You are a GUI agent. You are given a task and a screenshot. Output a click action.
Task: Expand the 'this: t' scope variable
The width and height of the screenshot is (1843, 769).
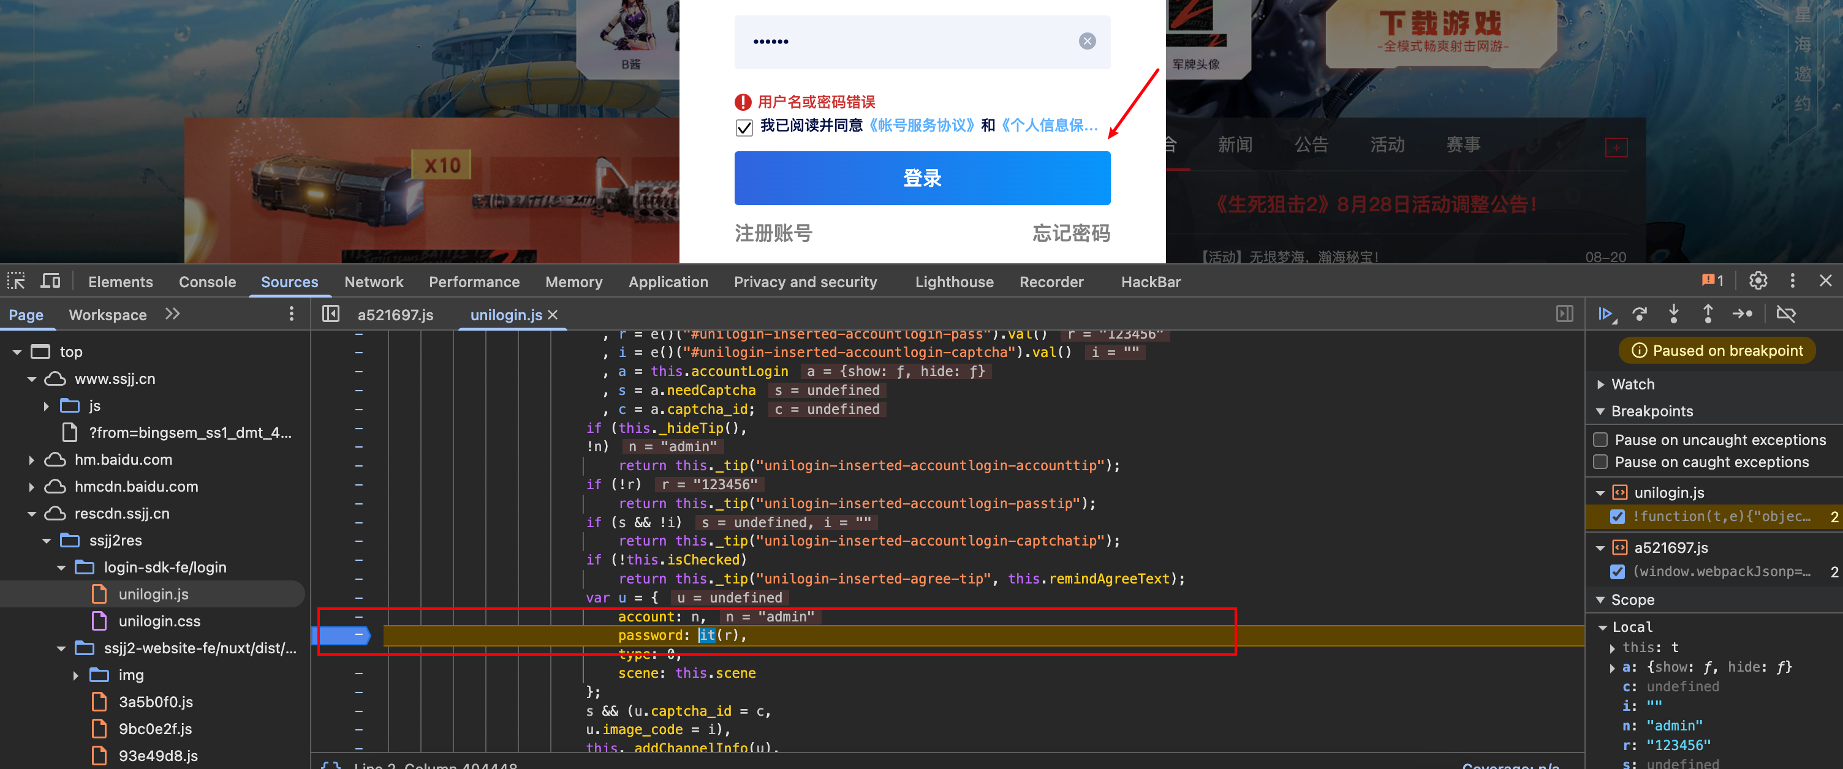[x=1612, y=648]
